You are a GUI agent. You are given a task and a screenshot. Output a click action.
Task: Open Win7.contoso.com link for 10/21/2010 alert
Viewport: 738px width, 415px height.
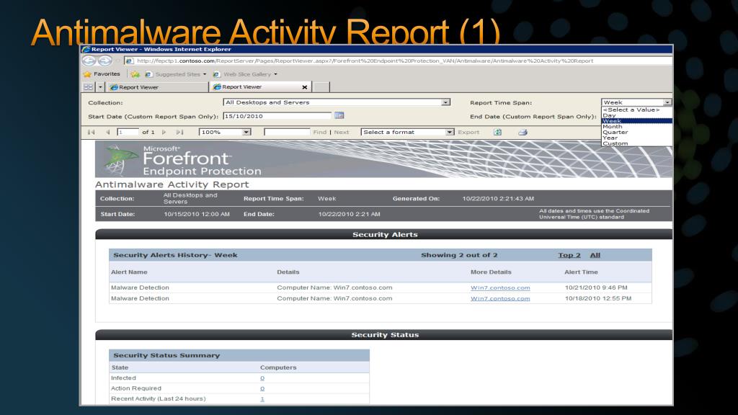(500, 287)
